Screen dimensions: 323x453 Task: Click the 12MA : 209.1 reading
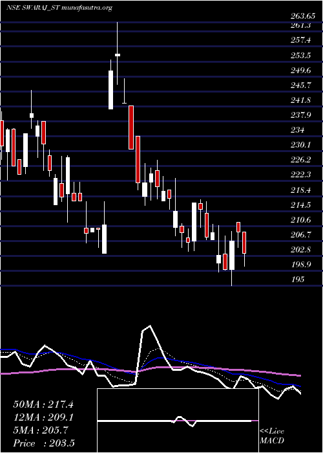(x=43, y=417)
